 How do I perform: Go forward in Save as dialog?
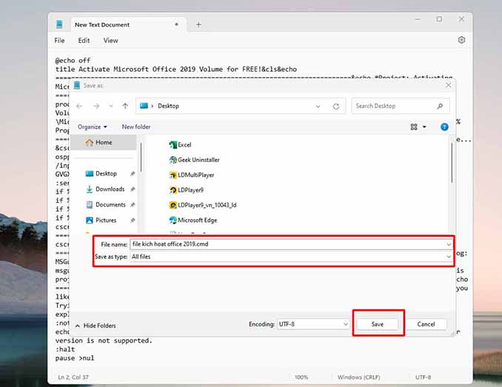96,106
